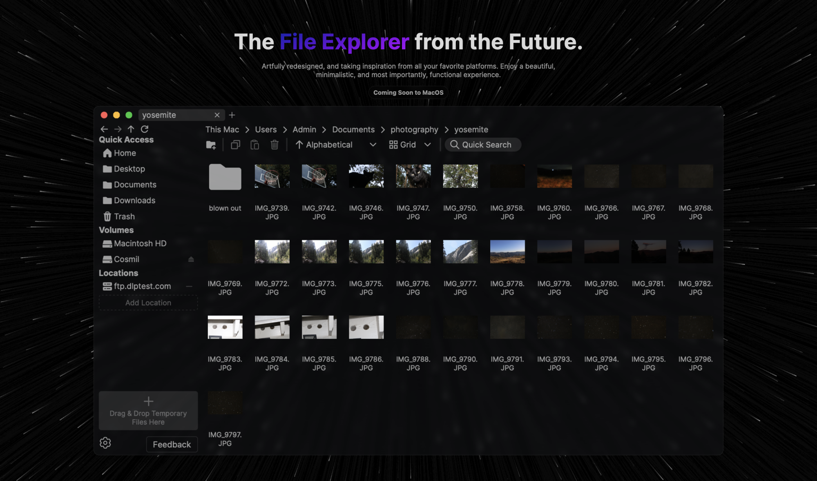Image resolution: width=817 pixels, height=481 pixels.
Task: Open the blown out folder
Action: pyautogui.click(x=225, y=177)
